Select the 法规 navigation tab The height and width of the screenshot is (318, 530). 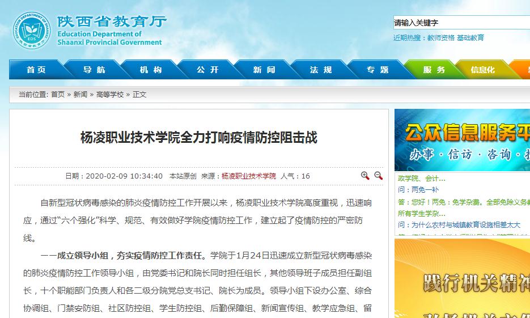pos(321,70)
